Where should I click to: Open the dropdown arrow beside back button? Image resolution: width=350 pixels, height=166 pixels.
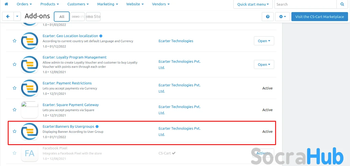[x=17, y=17]
